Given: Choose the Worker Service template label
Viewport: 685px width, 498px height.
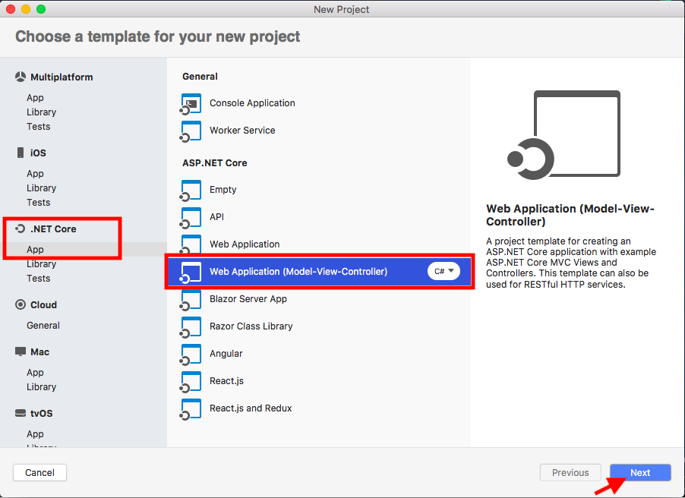Looking at the screenshot, I should pyautogui.click(x=242, y=130).
